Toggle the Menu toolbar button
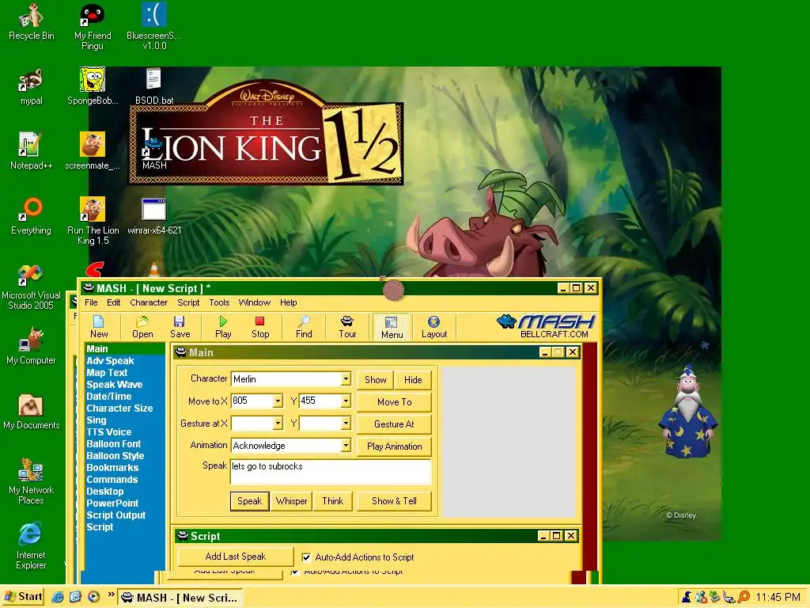 pos(392,327)
